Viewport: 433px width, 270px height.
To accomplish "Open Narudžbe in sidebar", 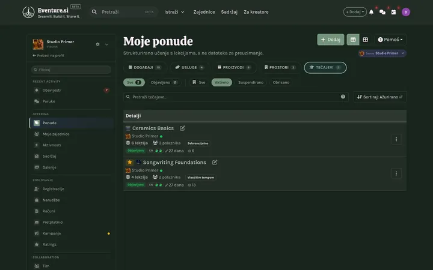I will (71, 200).
